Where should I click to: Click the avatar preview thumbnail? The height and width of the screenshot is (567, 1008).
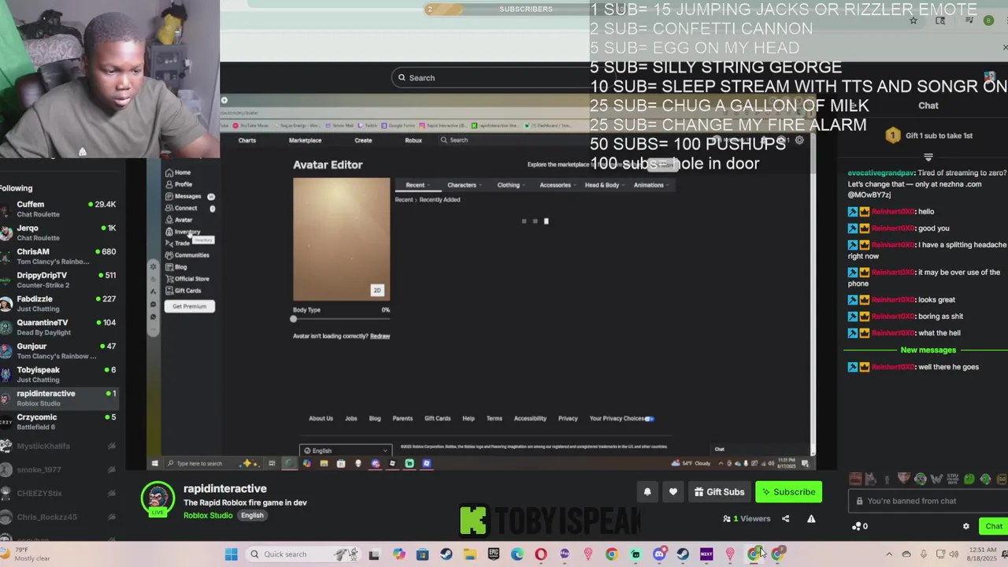point(342,239)
